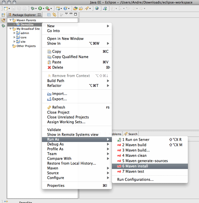Expand the core project node
This screenshot has width=199, height=203.
[14, 37]
